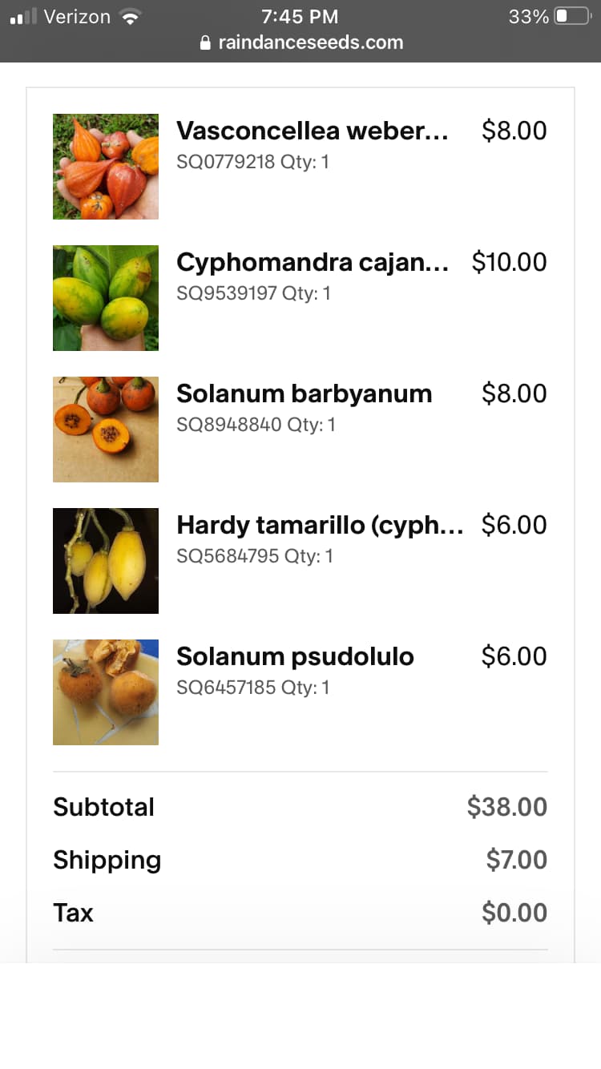Open the Cyphomandra cajan product image
The height and width of the screenshot is (1069, 601).
coord(106,298)
